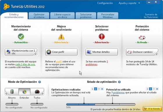Open the 'perfil' link in Mejora del rendimiento

click(59, 62)
